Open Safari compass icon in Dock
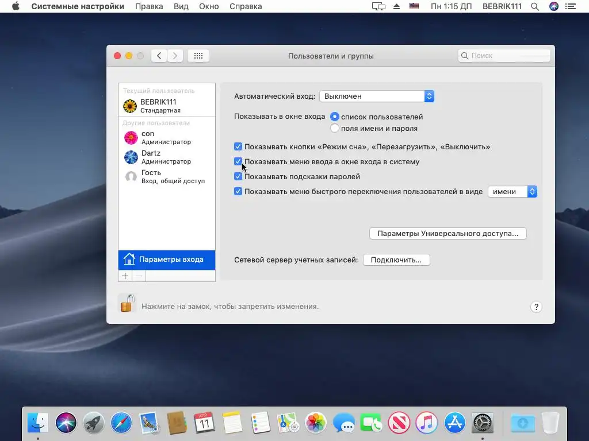 pyautogui.click(x=121, y=423)
